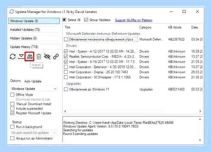
Task: Enable Always run as Administrator
Action: click(x=12, y=138)
